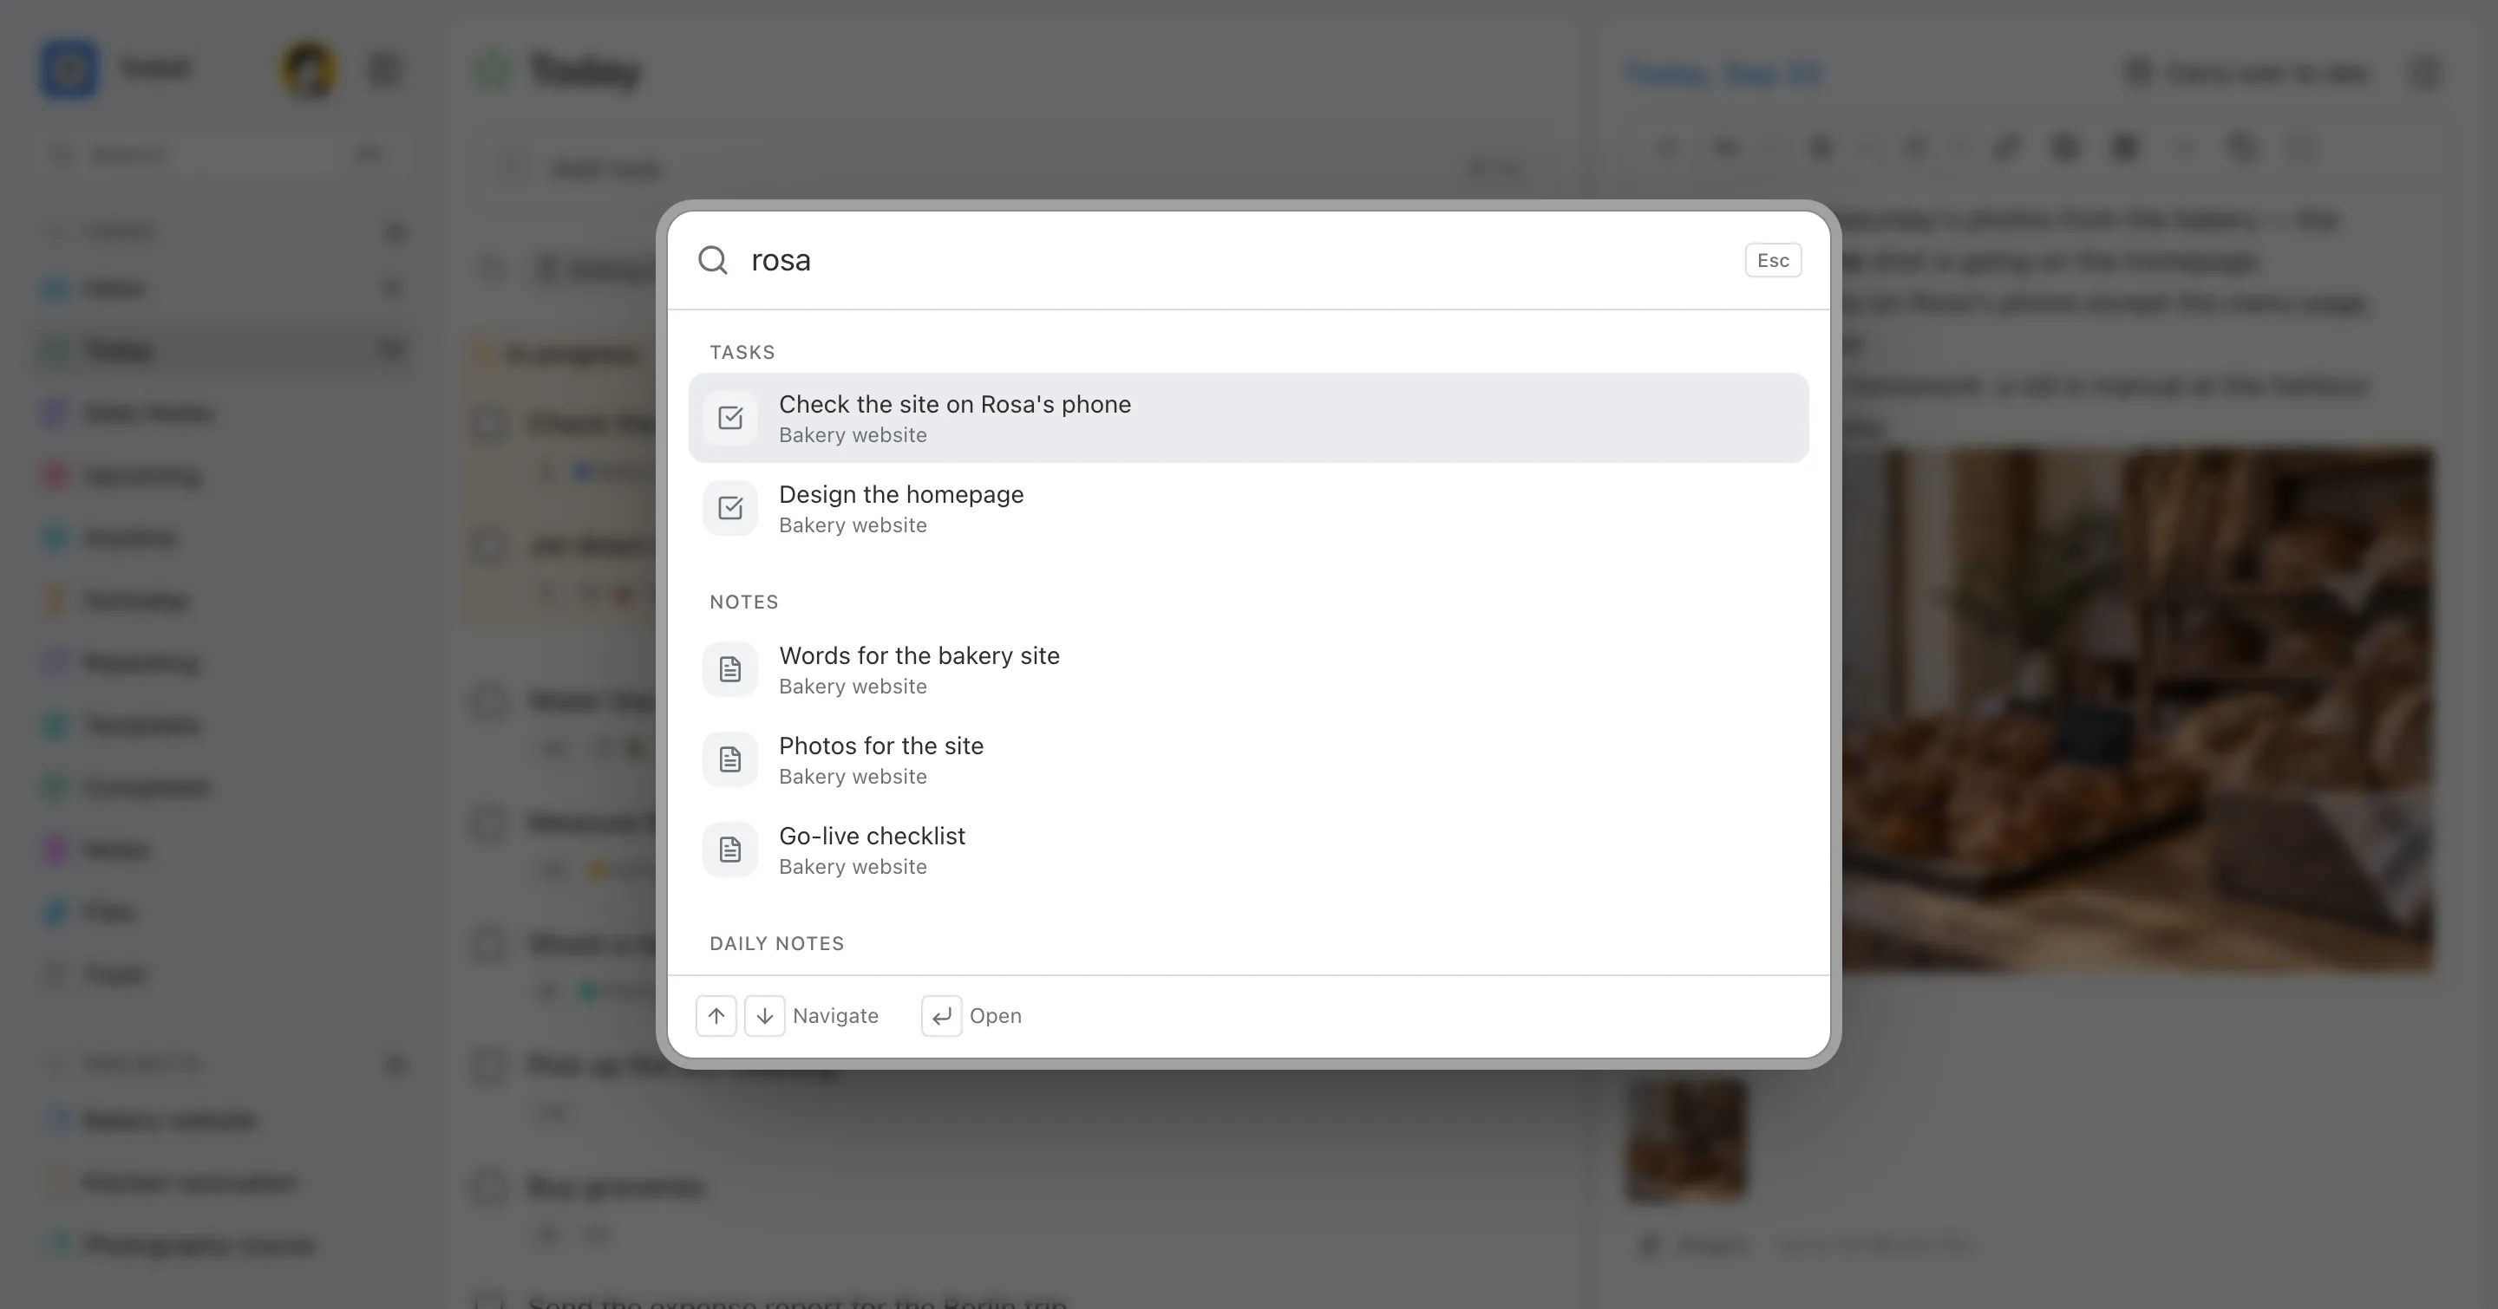
Task: Click the "Open" label in the dialog footer
Action: (x=995, y=1015)
